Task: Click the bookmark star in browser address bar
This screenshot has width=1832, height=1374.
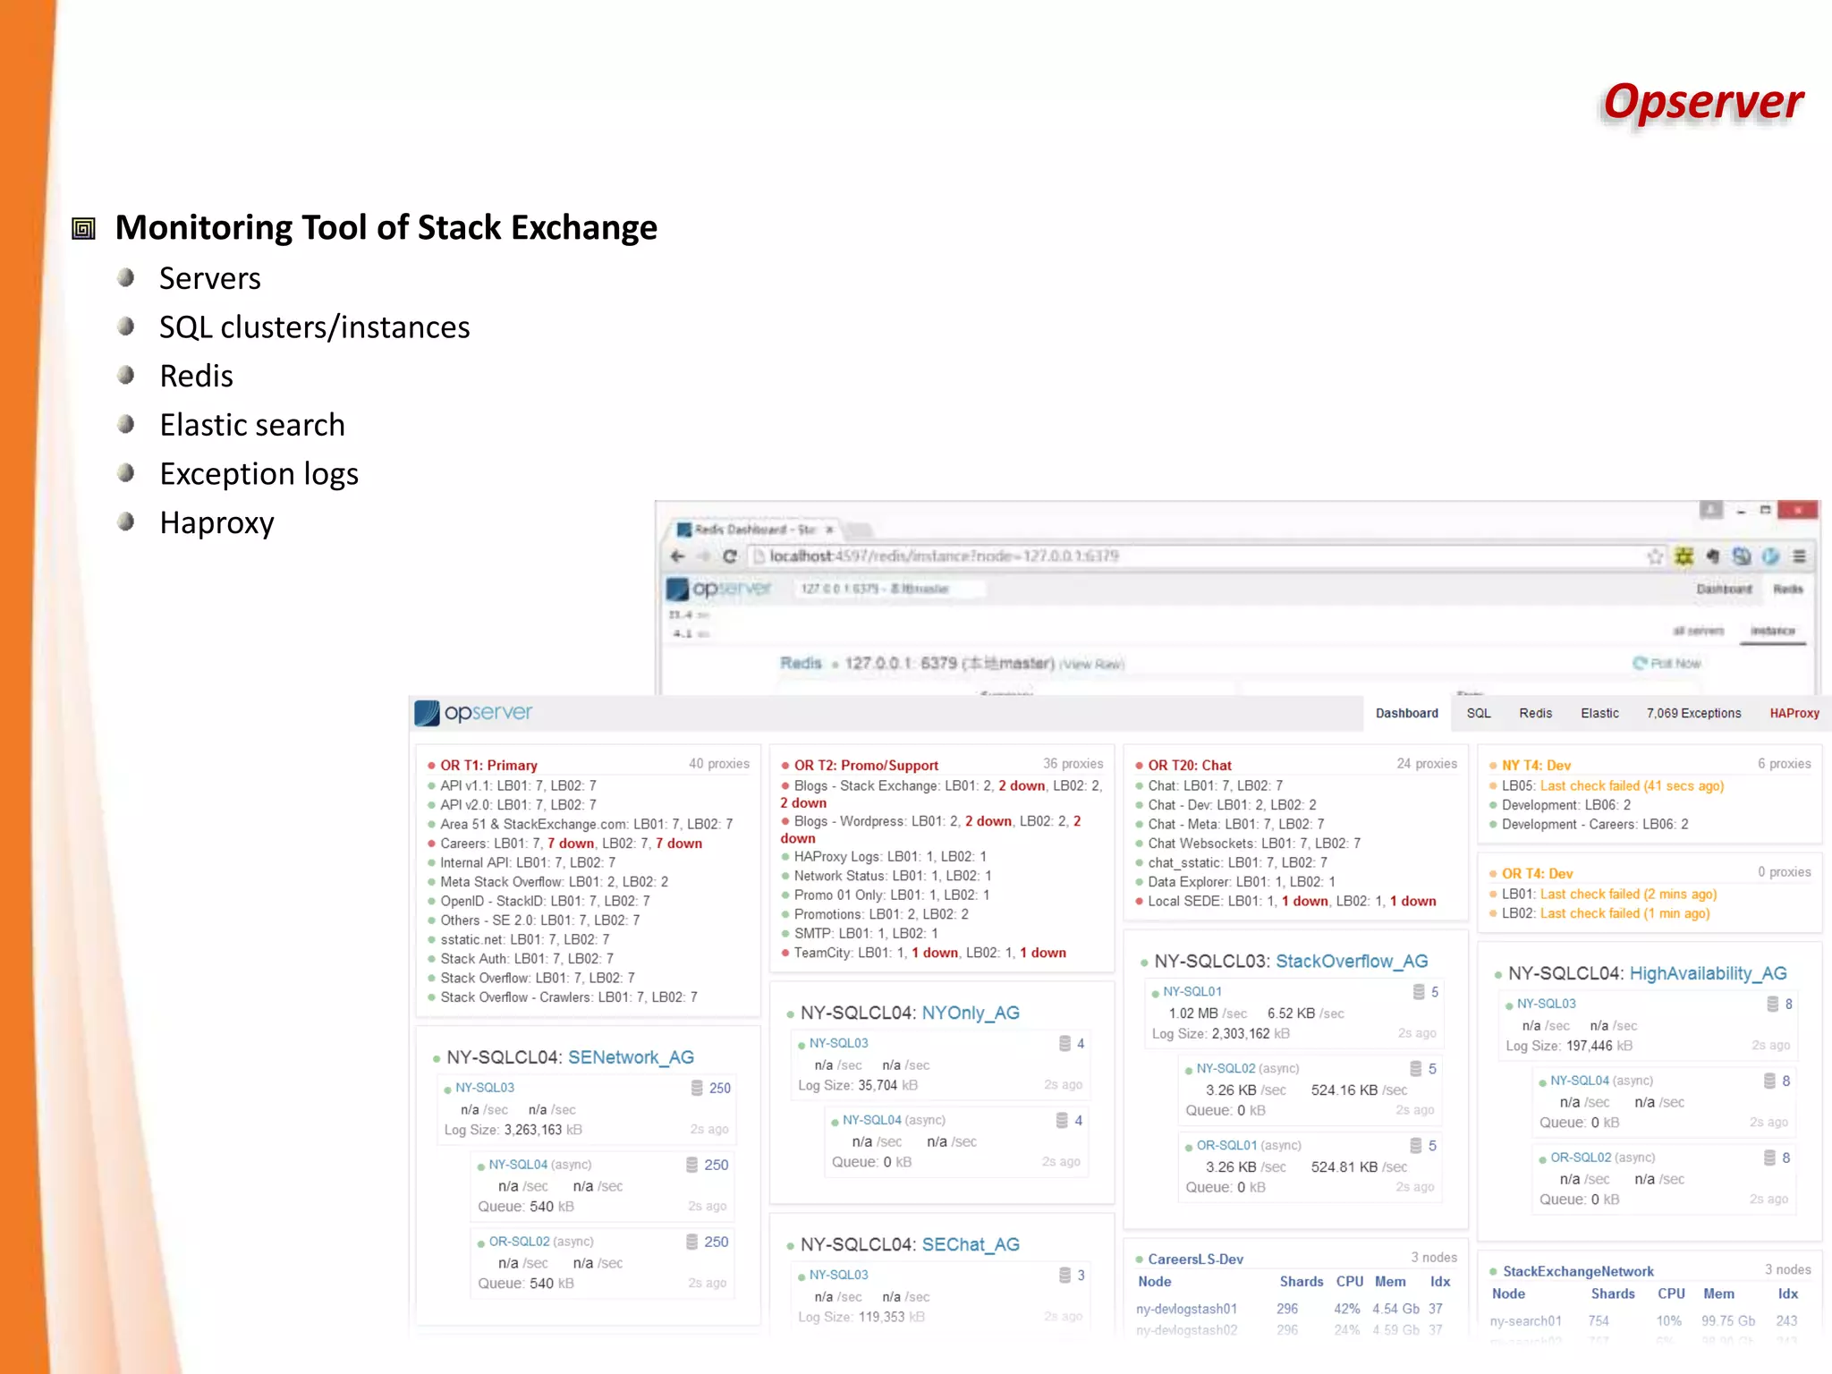Action: point(1655,556)
